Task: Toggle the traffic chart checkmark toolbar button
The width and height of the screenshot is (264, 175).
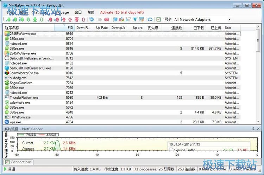Action: 159,20
